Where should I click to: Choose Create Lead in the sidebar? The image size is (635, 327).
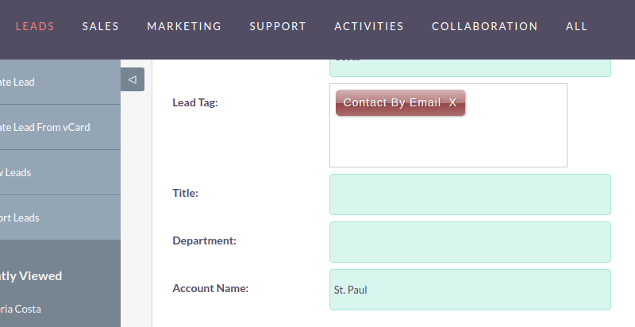coord(60,83)
